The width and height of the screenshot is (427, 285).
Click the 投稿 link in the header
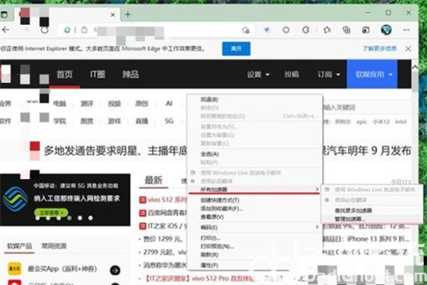292,74
